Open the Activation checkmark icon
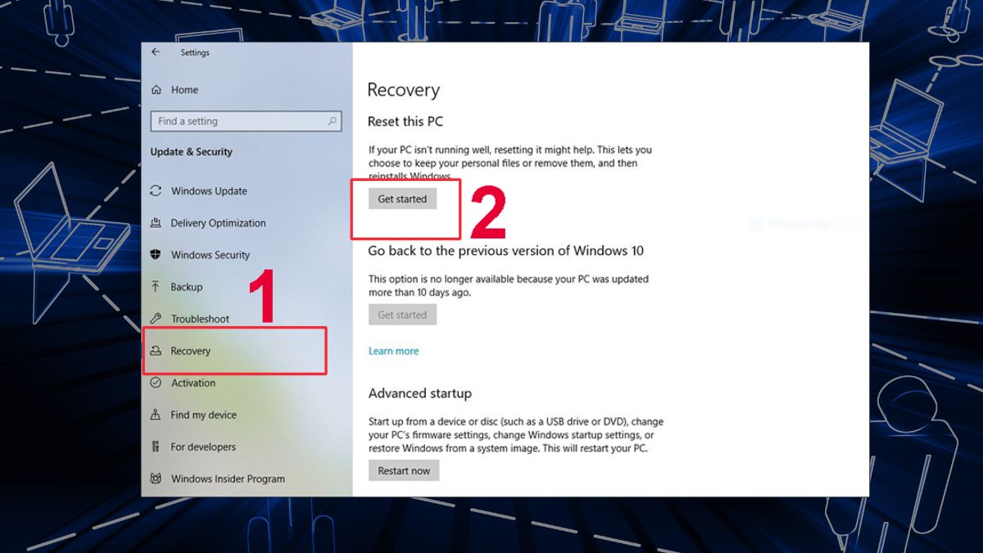Viewport: 983px width, 553px height. 156,383
